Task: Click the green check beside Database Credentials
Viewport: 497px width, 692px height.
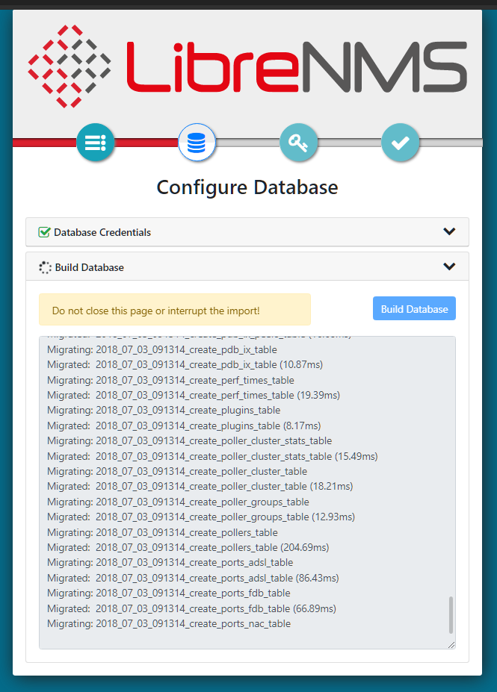Action: pyautogui.click(x=44, y=232)
